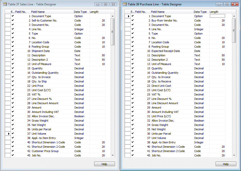Toggle Enabled checkmark for Customer Price Group field
Image resolution: width=241 pixels, height=171 pixels.
pos(13,151)
